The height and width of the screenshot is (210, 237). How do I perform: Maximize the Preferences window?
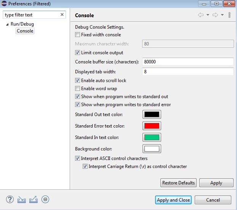(x=216, y=4)
